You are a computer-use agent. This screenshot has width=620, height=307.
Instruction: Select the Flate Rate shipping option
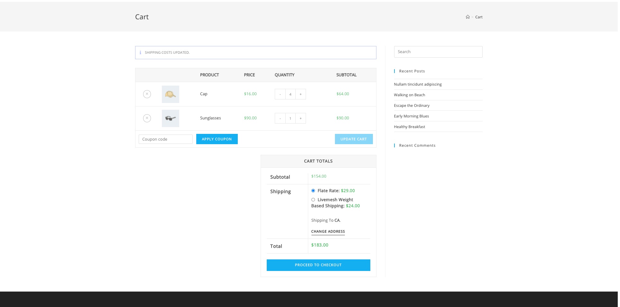313,191
